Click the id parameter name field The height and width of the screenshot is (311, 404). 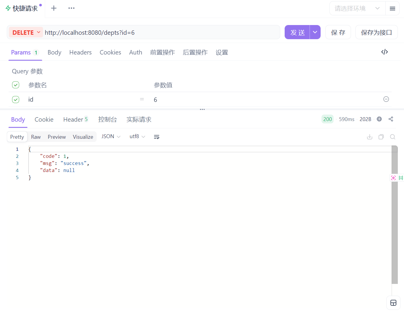(x=83, y=100)
